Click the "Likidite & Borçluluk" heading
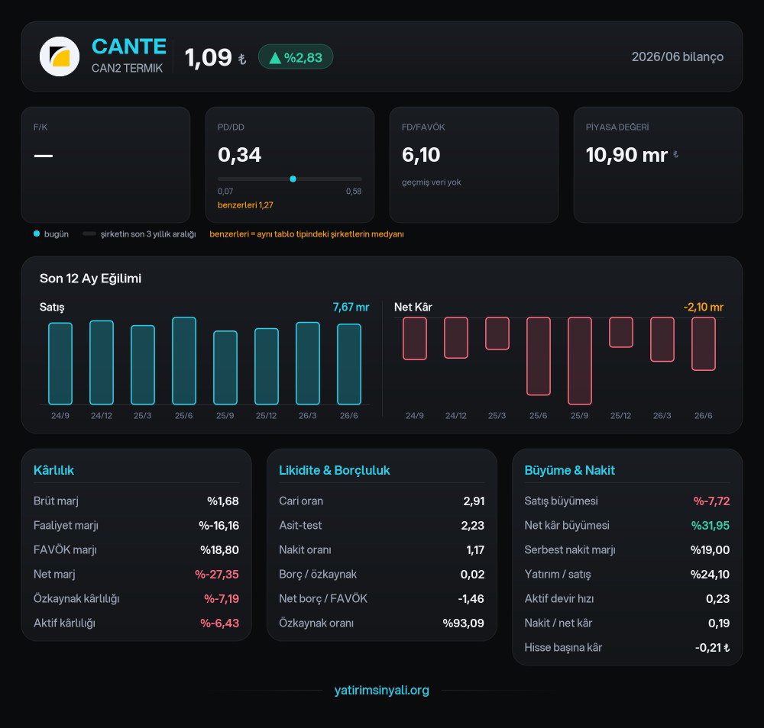The width and height of the screenshot is (764, 728). coord(335,470)
